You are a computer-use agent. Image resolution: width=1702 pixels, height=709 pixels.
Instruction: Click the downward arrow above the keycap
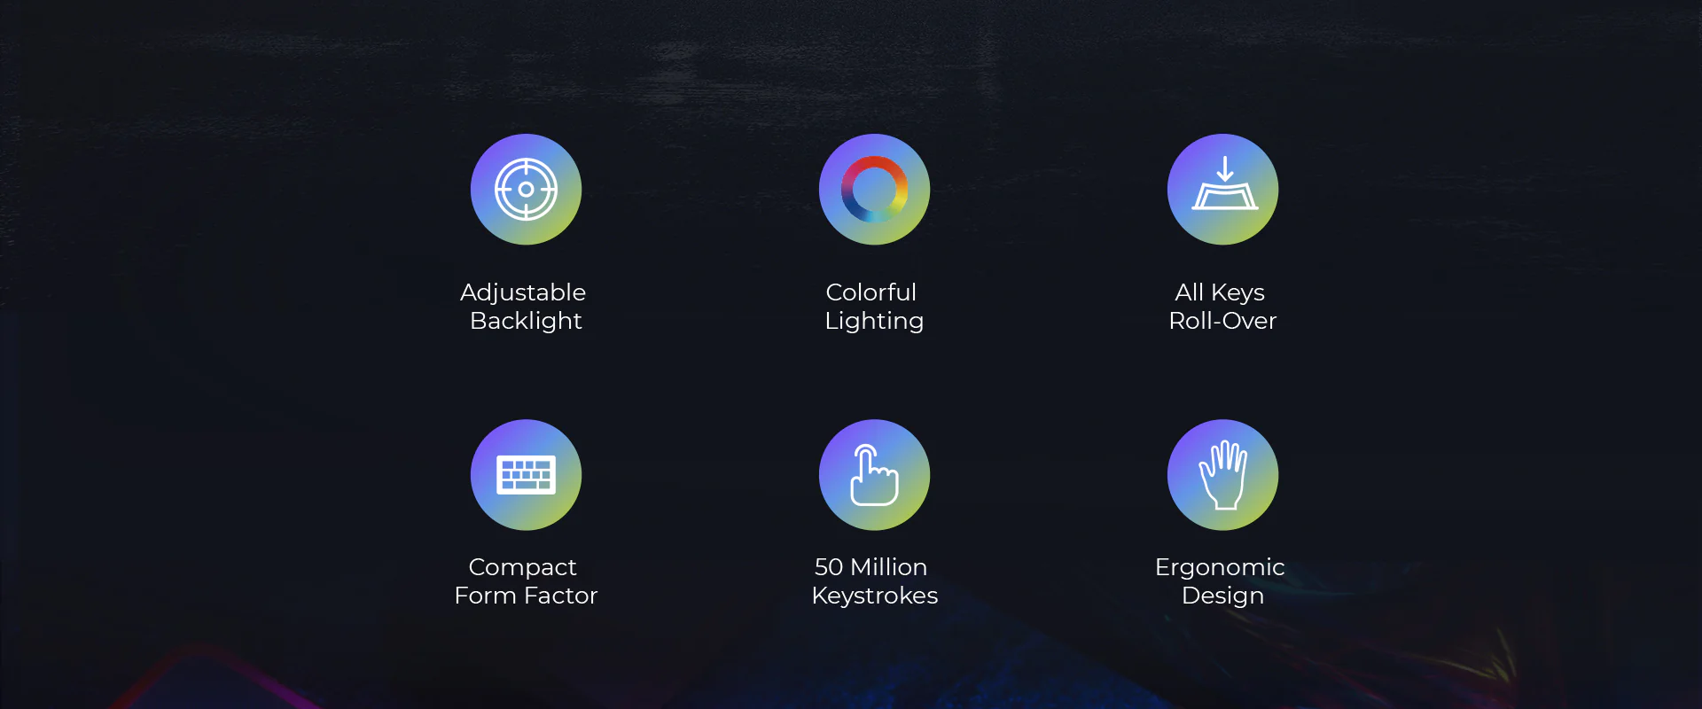pos(1224,168)
